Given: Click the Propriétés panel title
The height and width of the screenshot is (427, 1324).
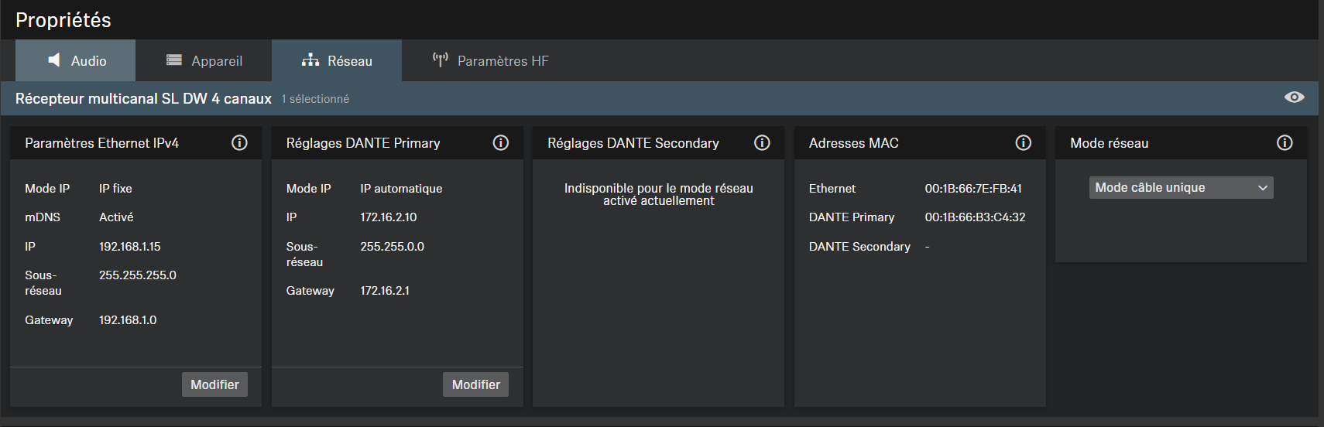Looking at the screenshot, I should point(63,20).
